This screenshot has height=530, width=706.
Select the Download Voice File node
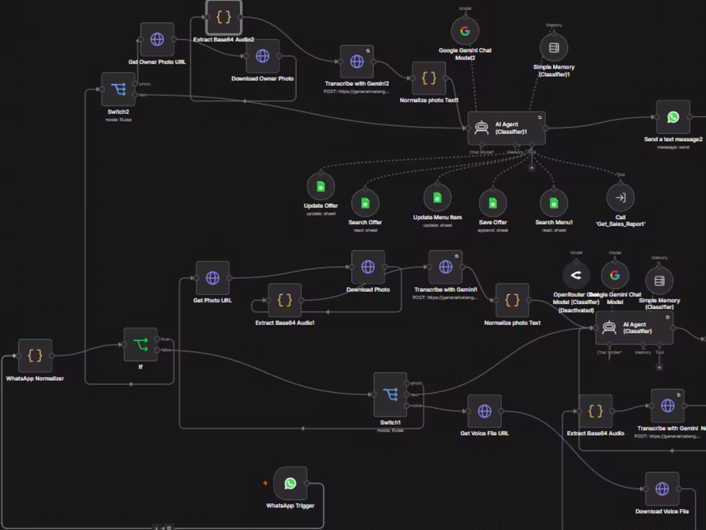pyautogui.click(x=662, y=489)
